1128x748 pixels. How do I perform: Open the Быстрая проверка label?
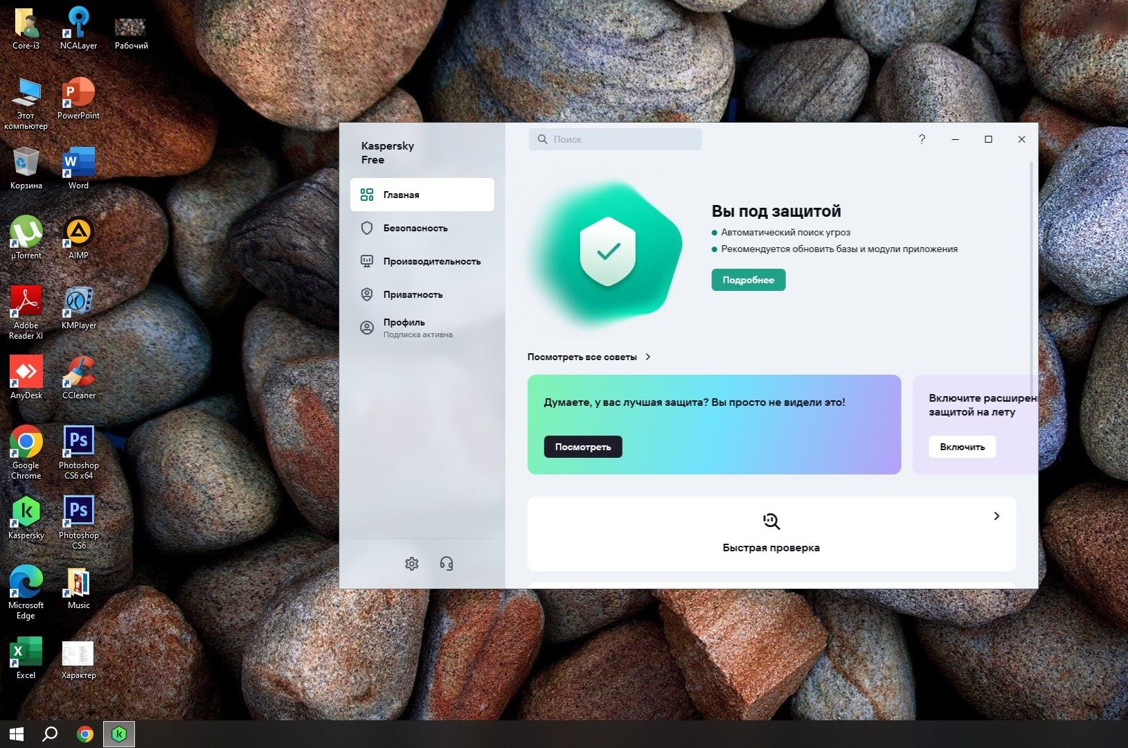[x=771, y=548]
